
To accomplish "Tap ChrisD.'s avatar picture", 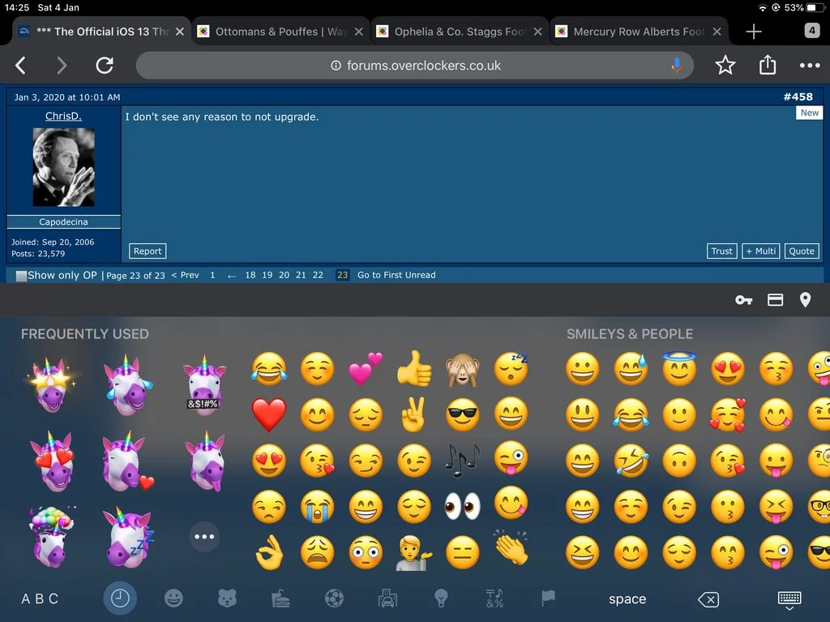I will click(x=63, y=167).
